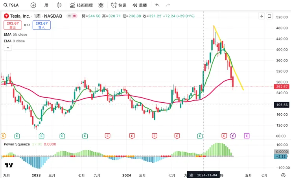Select the yellow downtrend line
Image resolution: width=291 pixels, height=178 pixels.
click(x=228, y=58)
